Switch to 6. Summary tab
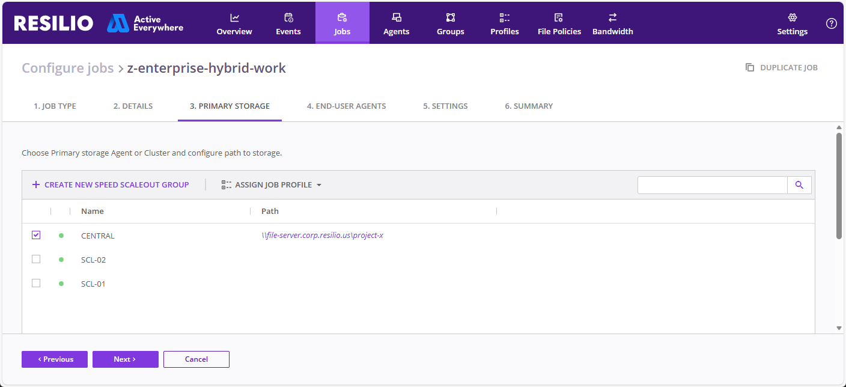 click(529, 106)
